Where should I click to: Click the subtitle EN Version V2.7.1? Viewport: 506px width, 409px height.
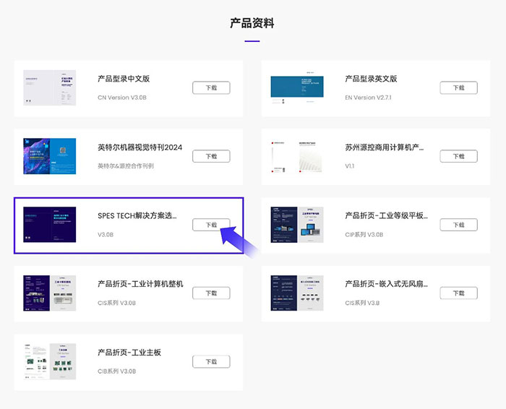pos(368,98)
